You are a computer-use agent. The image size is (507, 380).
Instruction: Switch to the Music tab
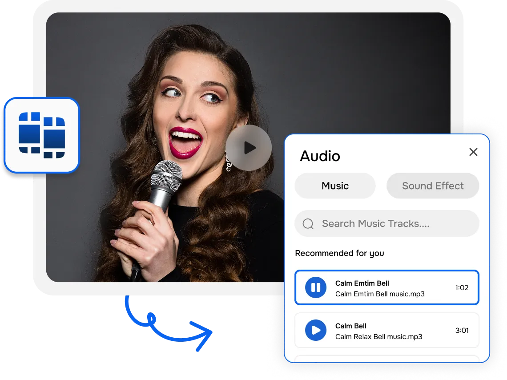[335, 186]
